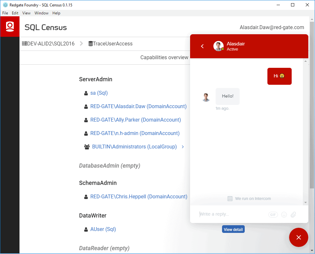Click the chat scrollbar up arrow
Screen dimensions: 315x254
(305, 61)
